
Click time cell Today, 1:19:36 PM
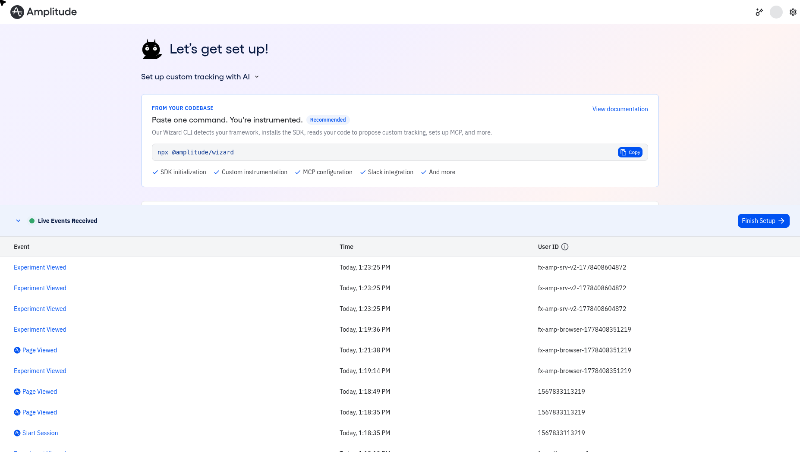click(365, 330)
